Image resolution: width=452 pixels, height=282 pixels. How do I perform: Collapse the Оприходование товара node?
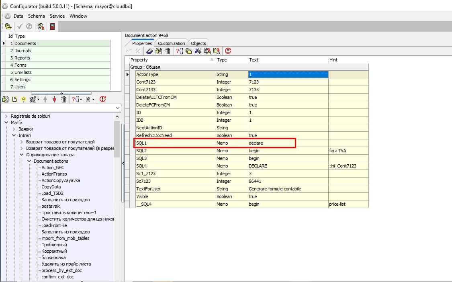[x=22, y=155]
